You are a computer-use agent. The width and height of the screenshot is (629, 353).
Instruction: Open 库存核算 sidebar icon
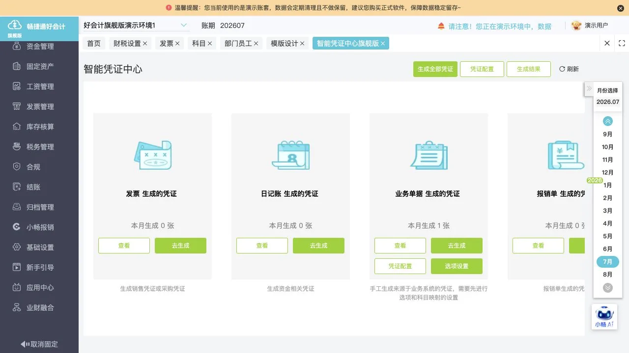16,126
